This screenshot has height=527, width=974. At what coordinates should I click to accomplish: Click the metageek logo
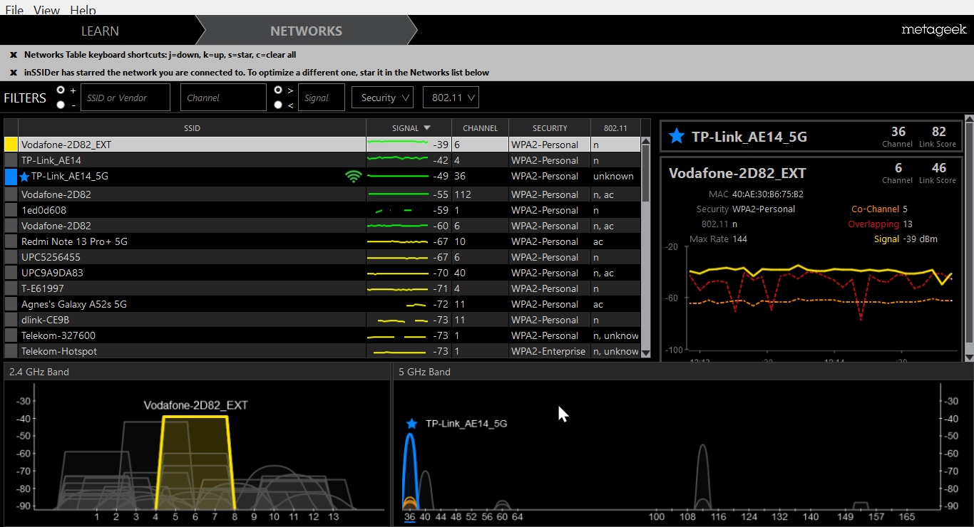[934, 30]
